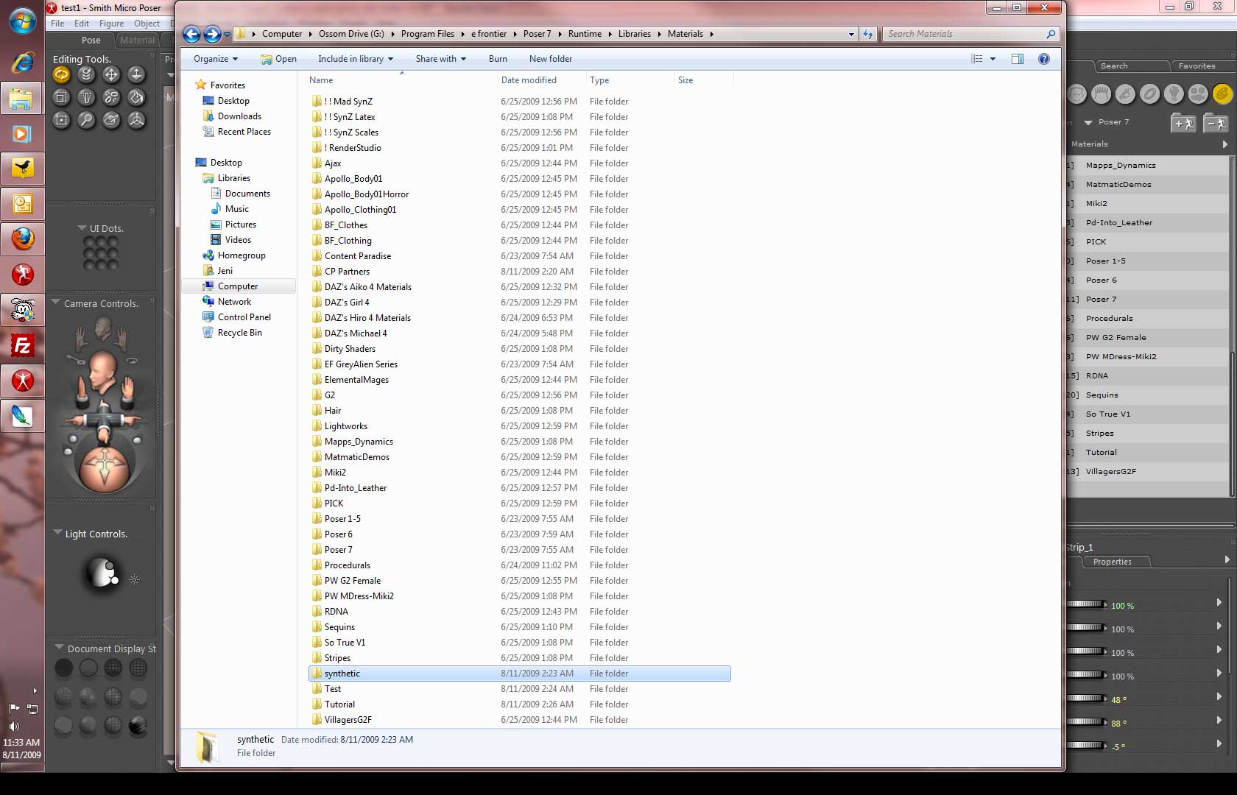
Task: Click the Explorer Forward arrow button
Action: coord(212,34)
